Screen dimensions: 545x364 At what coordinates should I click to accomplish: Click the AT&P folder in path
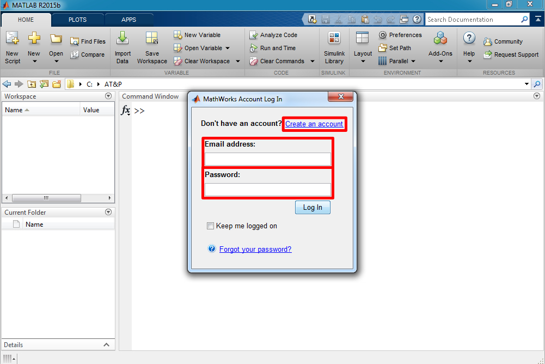click(x=113, y=84)
